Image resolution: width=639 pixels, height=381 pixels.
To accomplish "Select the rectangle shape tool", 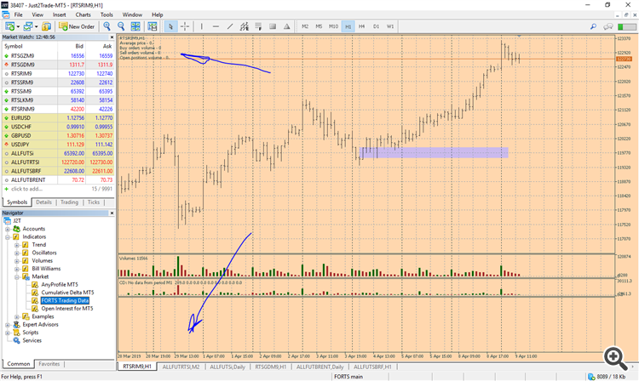I will [x=273, y=26].
